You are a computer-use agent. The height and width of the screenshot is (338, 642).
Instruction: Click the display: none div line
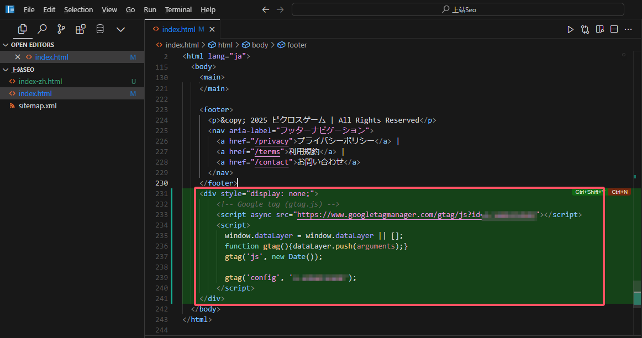pos(259,193)
